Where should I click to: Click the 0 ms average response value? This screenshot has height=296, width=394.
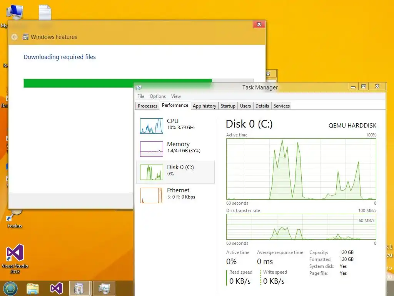point(265,262)
